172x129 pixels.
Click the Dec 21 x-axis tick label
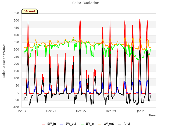pos(51,111)
